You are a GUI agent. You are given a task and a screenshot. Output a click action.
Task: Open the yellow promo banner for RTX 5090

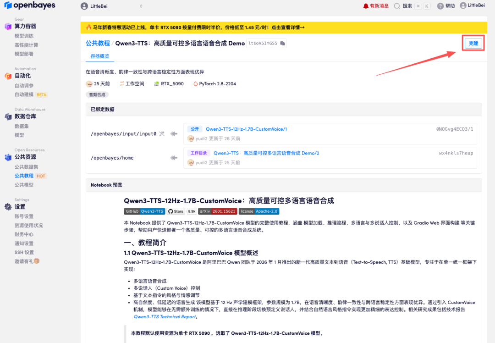pos(284,28)
